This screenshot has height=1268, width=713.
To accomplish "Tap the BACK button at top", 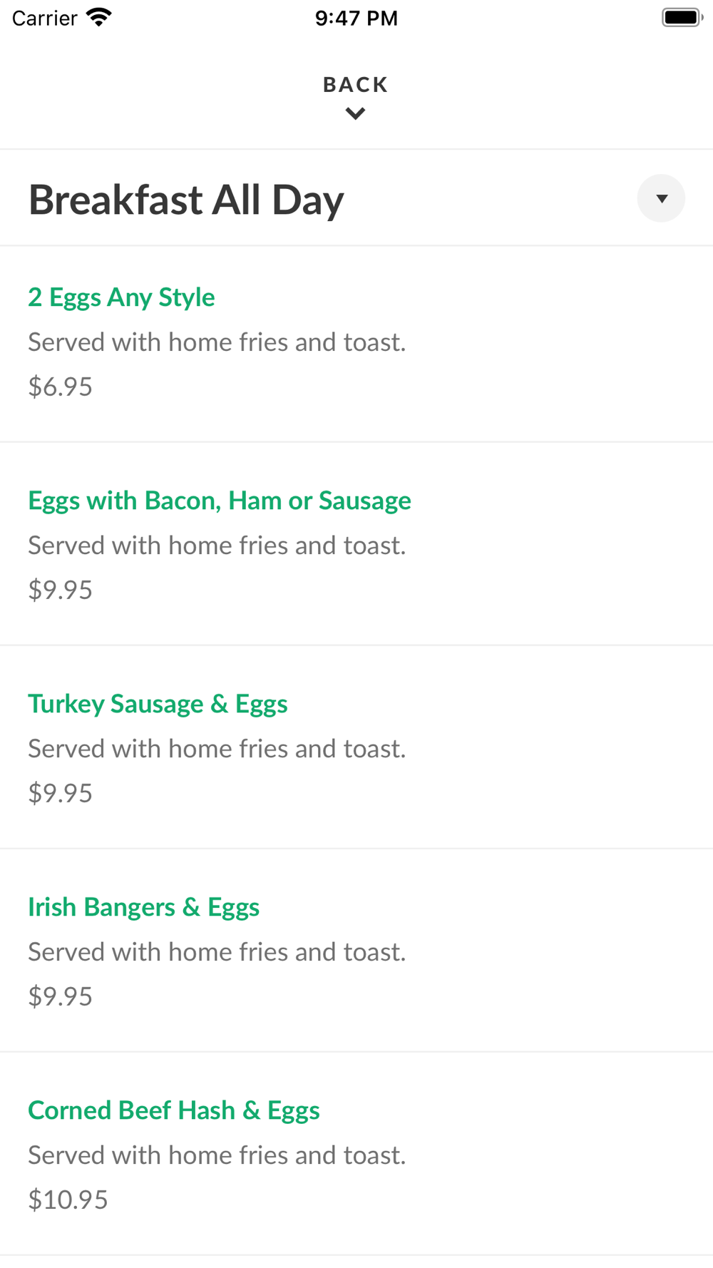I will click(355, 85).
